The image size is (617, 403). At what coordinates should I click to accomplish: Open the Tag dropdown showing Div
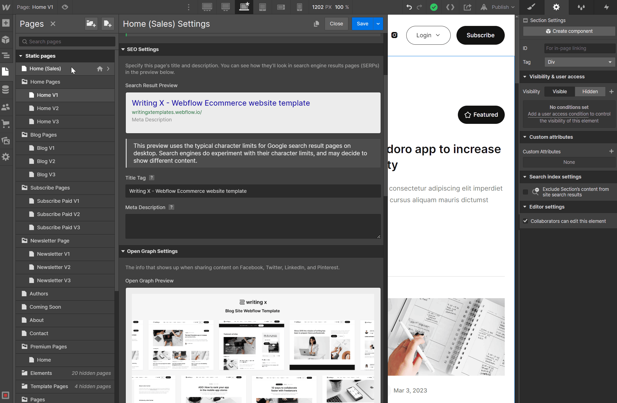pos(579,62)
